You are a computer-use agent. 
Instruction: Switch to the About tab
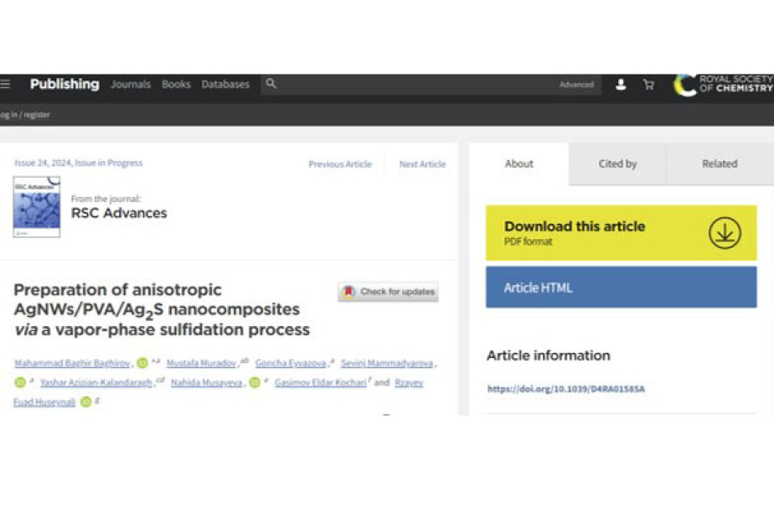[519, 164]
